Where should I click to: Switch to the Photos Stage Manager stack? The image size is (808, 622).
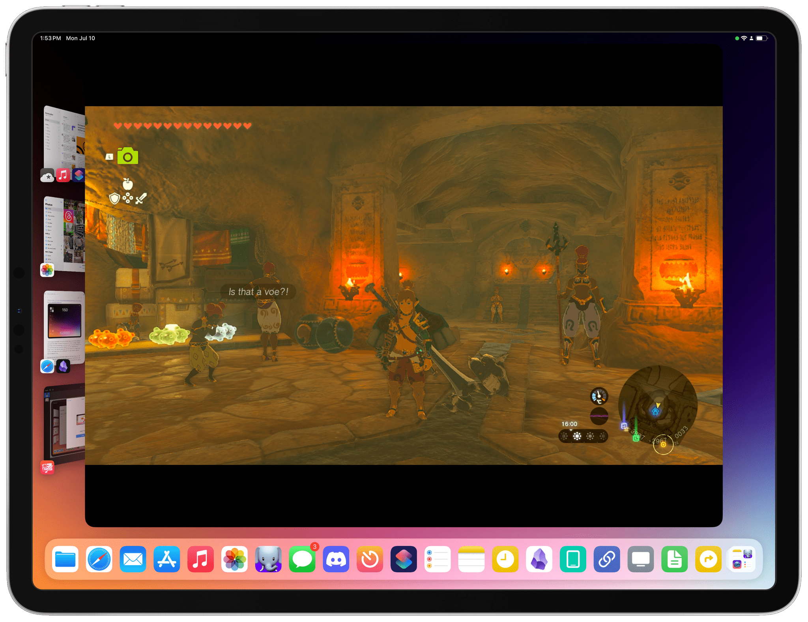pyautogui.click(x=64, y=234)
